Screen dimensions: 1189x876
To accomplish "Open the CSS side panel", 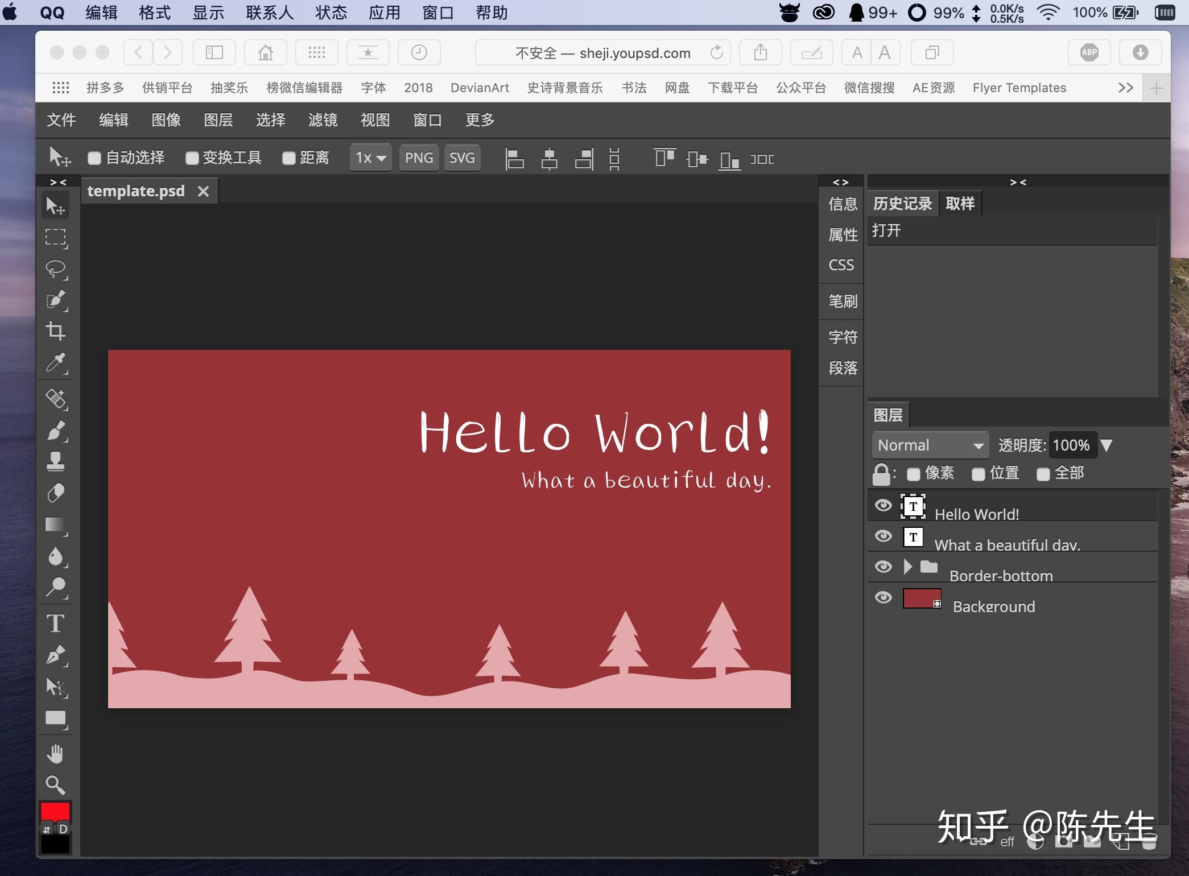I will [x=841, y=265].
